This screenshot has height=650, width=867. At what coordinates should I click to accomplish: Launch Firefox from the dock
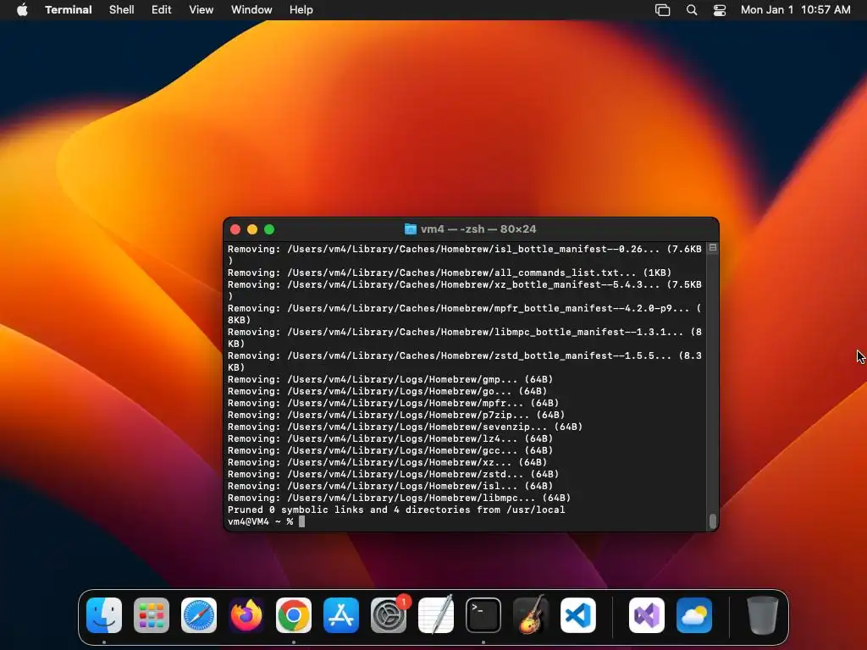click(x=246, y=615)
